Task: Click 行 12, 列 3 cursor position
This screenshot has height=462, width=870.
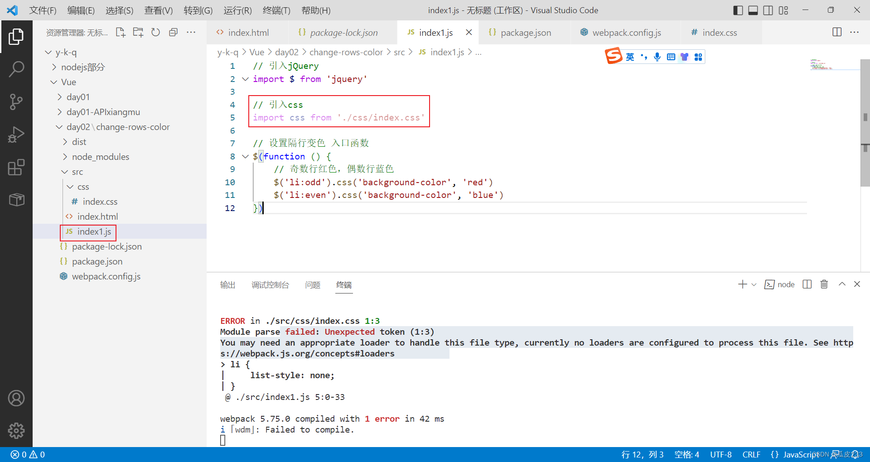Action: (x=642, y=454)
